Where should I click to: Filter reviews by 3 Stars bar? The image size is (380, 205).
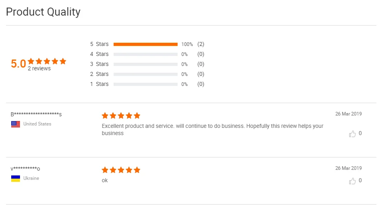tap(146, 64)
